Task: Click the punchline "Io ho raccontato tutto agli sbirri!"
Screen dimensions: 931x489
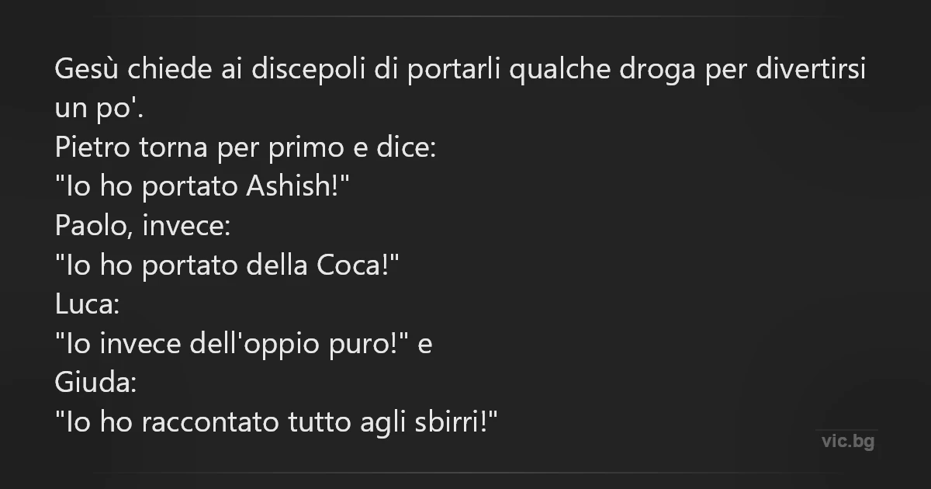Action: pyautogui.click(x=277, y=424)
